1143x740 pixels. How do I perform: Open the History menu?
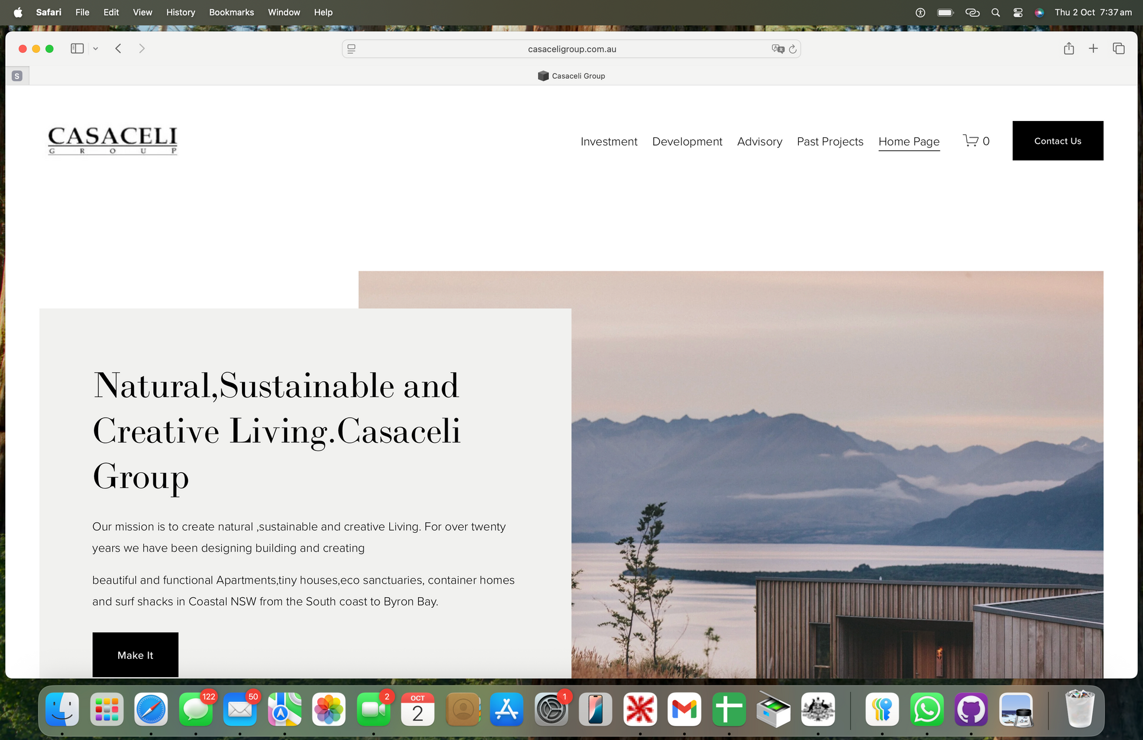(x=180, y=12)
